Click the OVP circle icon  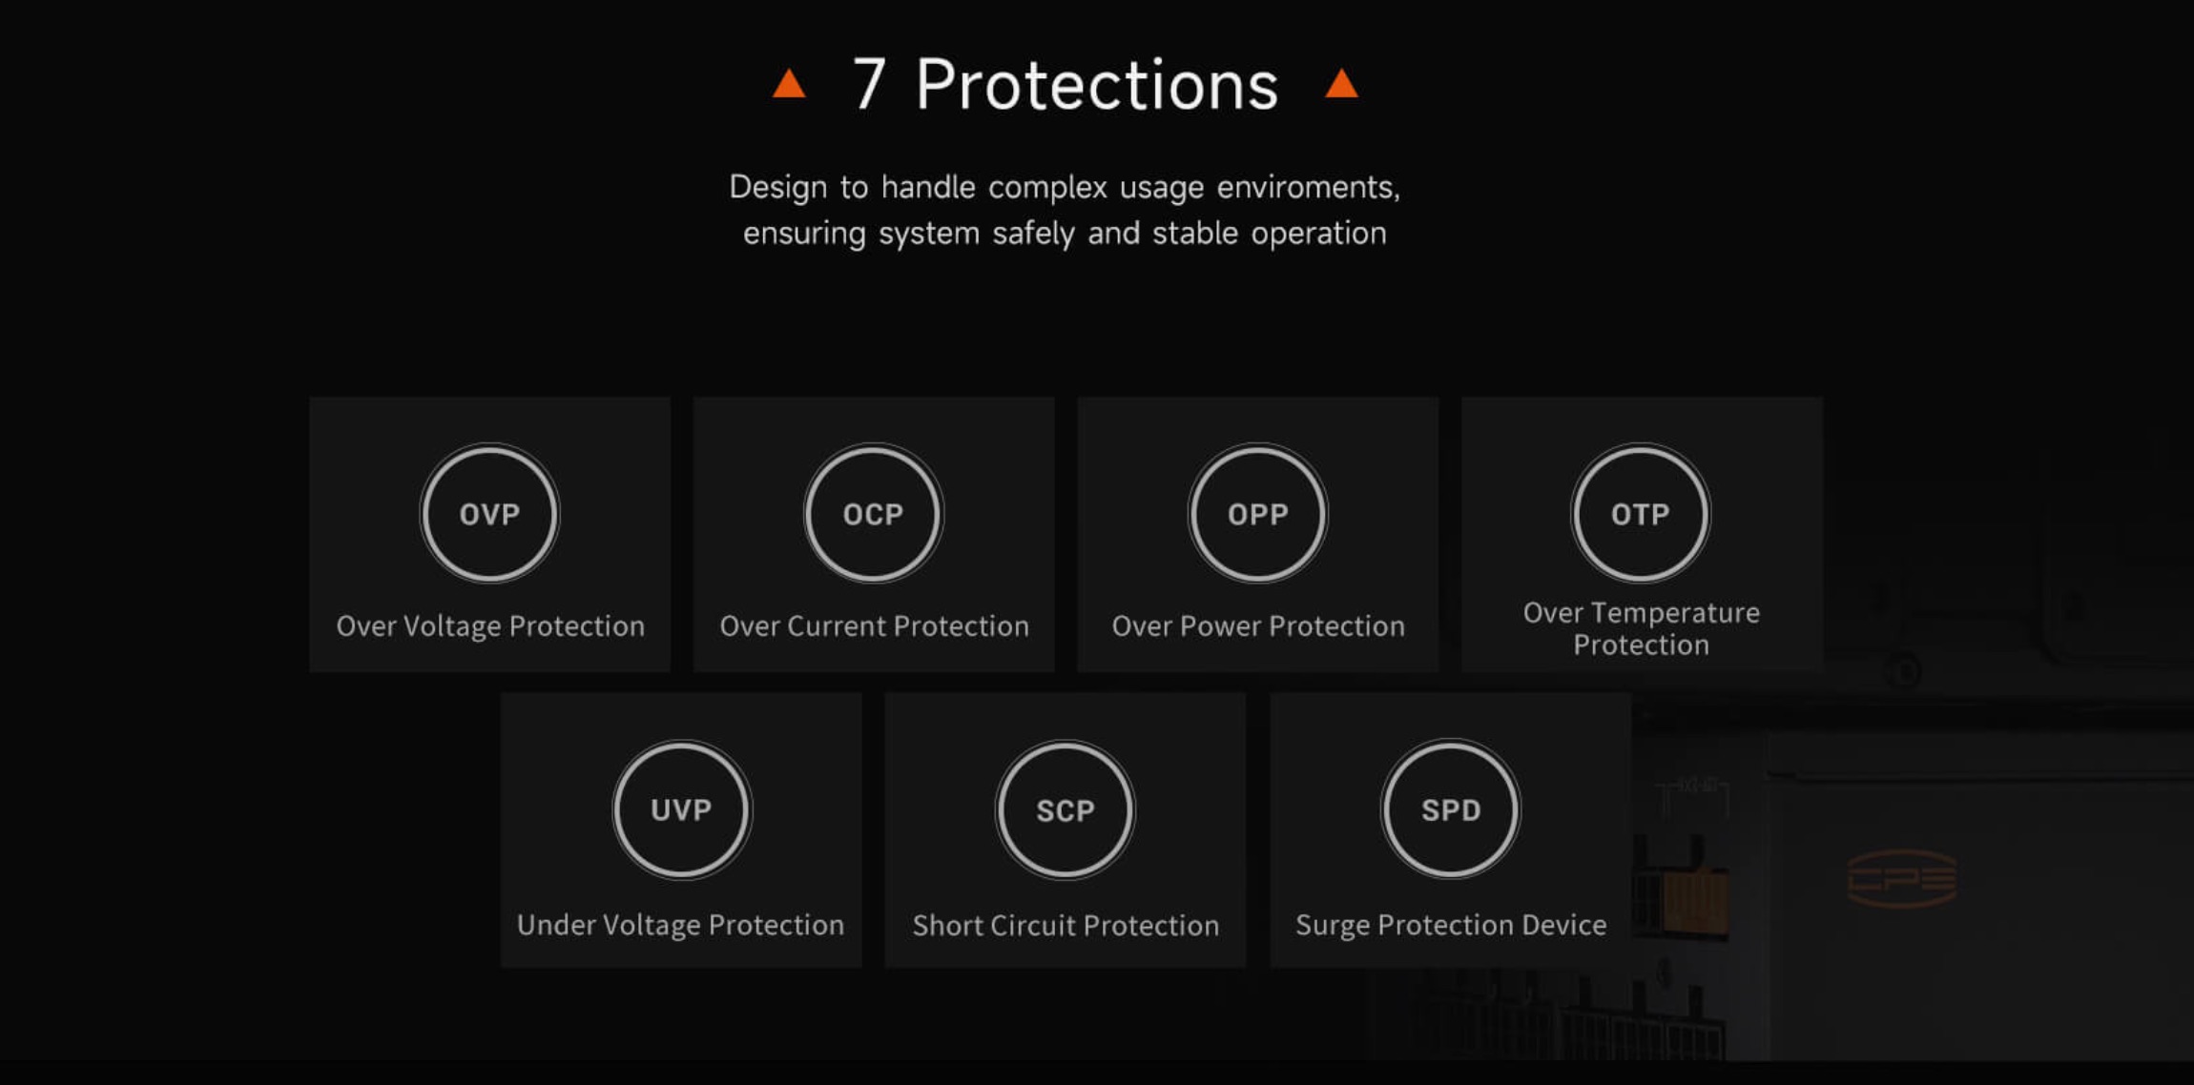(489, 514)
